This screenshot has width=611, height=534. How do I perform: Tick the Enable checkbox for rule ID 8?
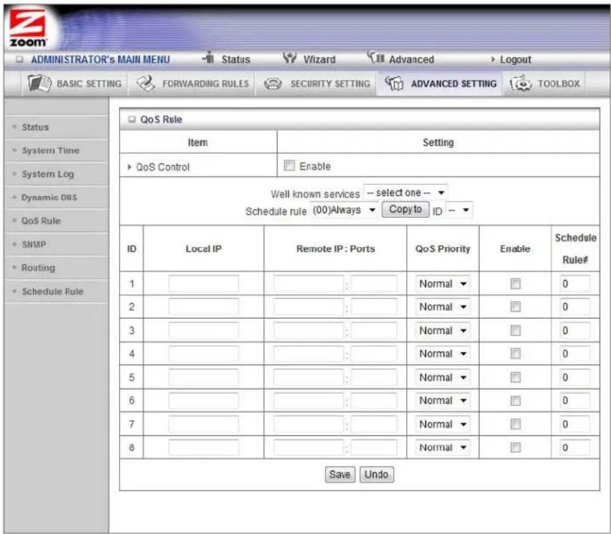pos(515,447)
